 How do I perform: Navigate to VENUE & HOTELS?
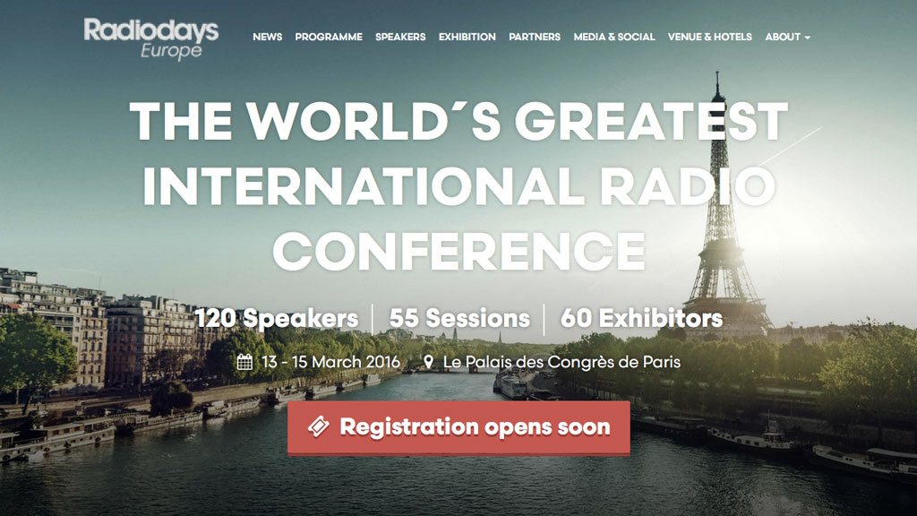point(709,37)
